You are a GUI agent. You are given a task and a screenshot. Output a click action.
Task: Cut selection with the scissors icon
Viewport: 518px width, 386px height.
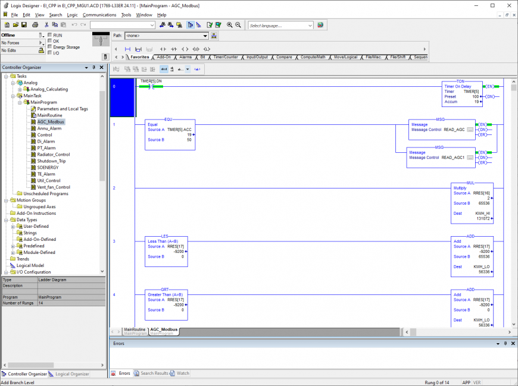[46, 25]
